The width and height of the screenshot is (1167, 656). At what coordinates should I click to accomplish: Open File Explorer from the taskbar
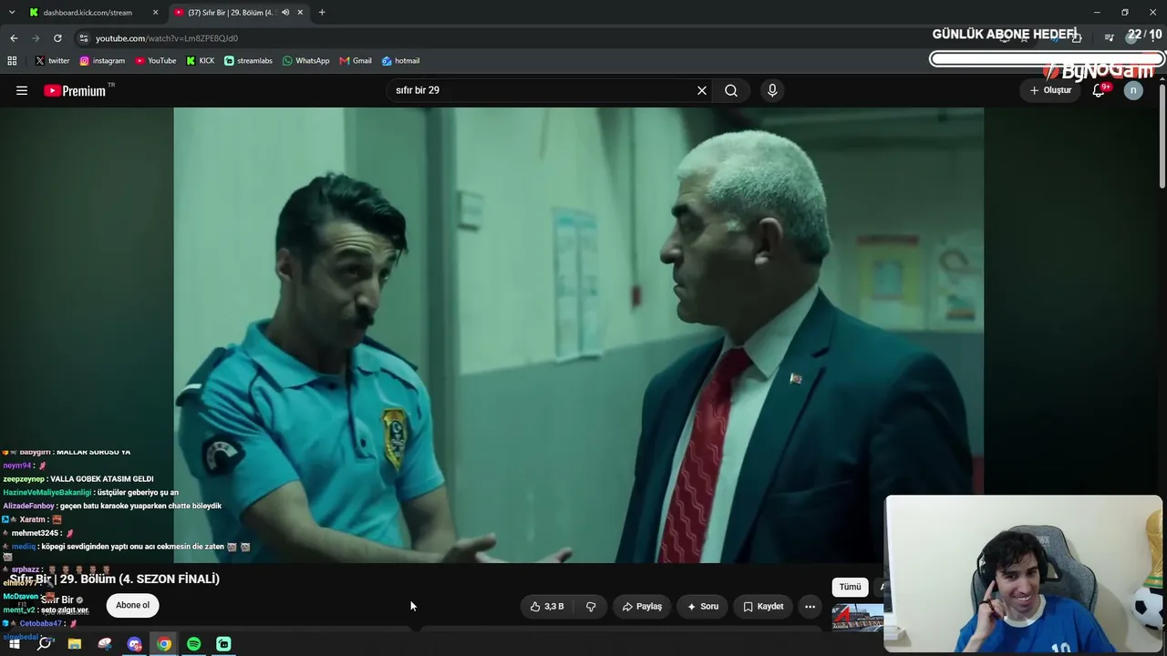(x=75, y=644)
